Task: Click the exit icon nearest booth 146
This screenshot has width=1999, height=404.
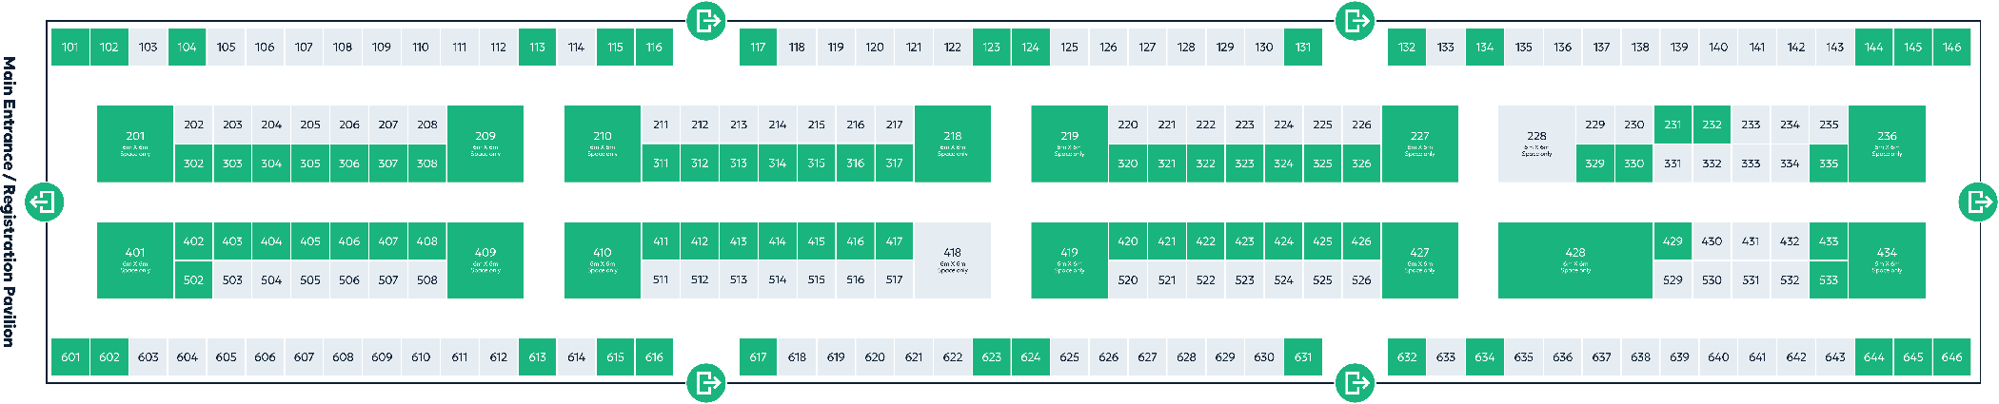Action: pyautogui.click(x=1978, y=202)
